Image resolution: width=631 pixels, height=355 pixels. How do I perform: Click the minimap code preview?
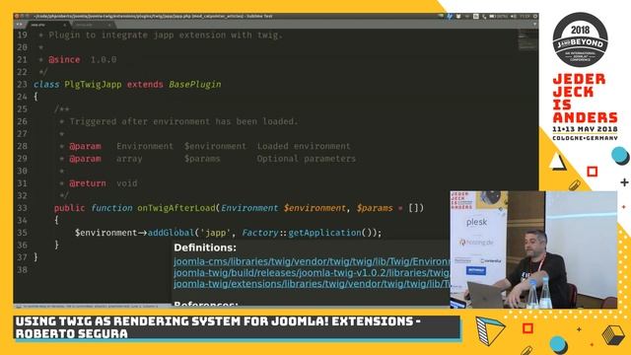pyautogui.click(x=527, y=40)
